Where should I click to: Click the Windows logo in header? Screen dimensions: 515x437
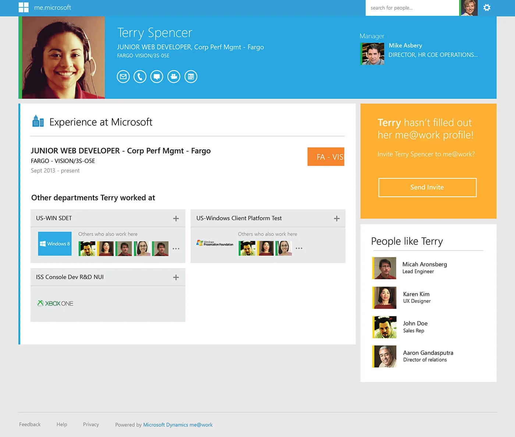coord(24,7)
